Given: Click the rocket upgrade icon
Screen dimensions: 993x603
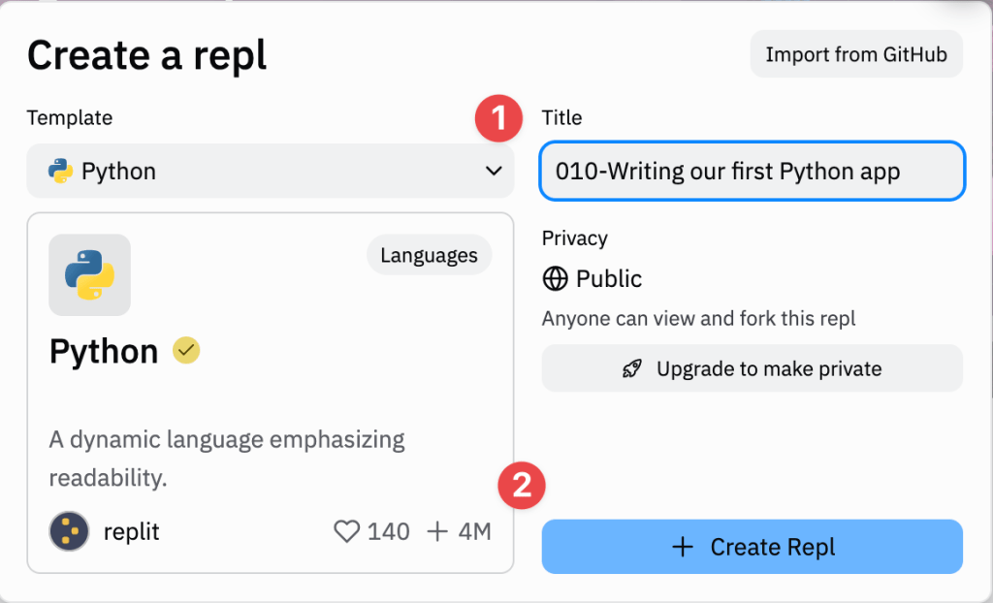Looking at the screenshot, I should (x=632, y=369).
